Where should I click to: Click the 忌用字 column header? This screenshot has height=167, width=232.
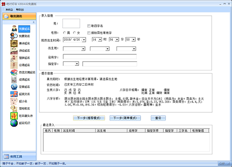pos(136,131)
